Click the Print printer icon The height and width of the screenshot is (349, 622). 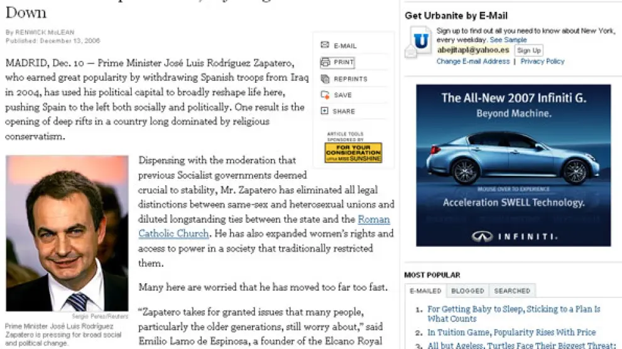(325, 62)
